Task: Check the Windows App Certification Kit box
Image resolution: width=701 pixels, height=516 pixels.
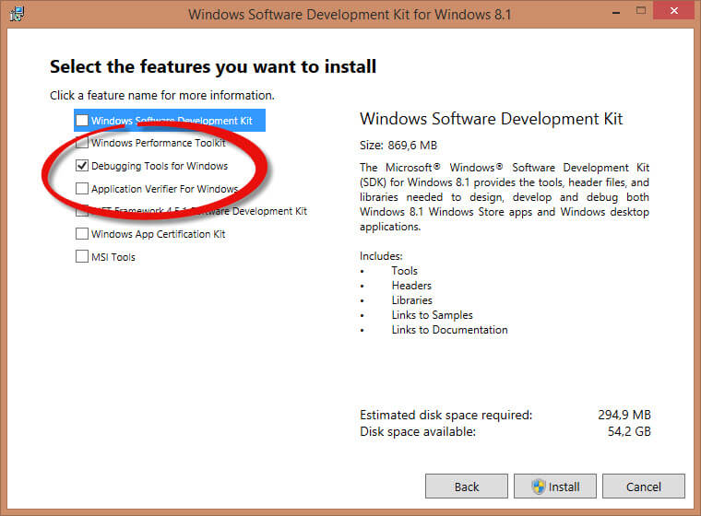Action: pyautogui.click(x=82, y=234)
